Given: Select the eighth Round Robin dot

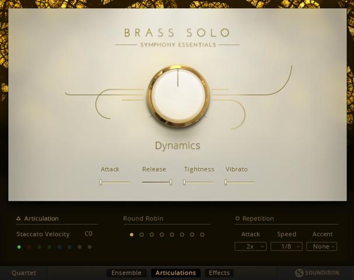Looking at the screenshot, I should 202,235.
